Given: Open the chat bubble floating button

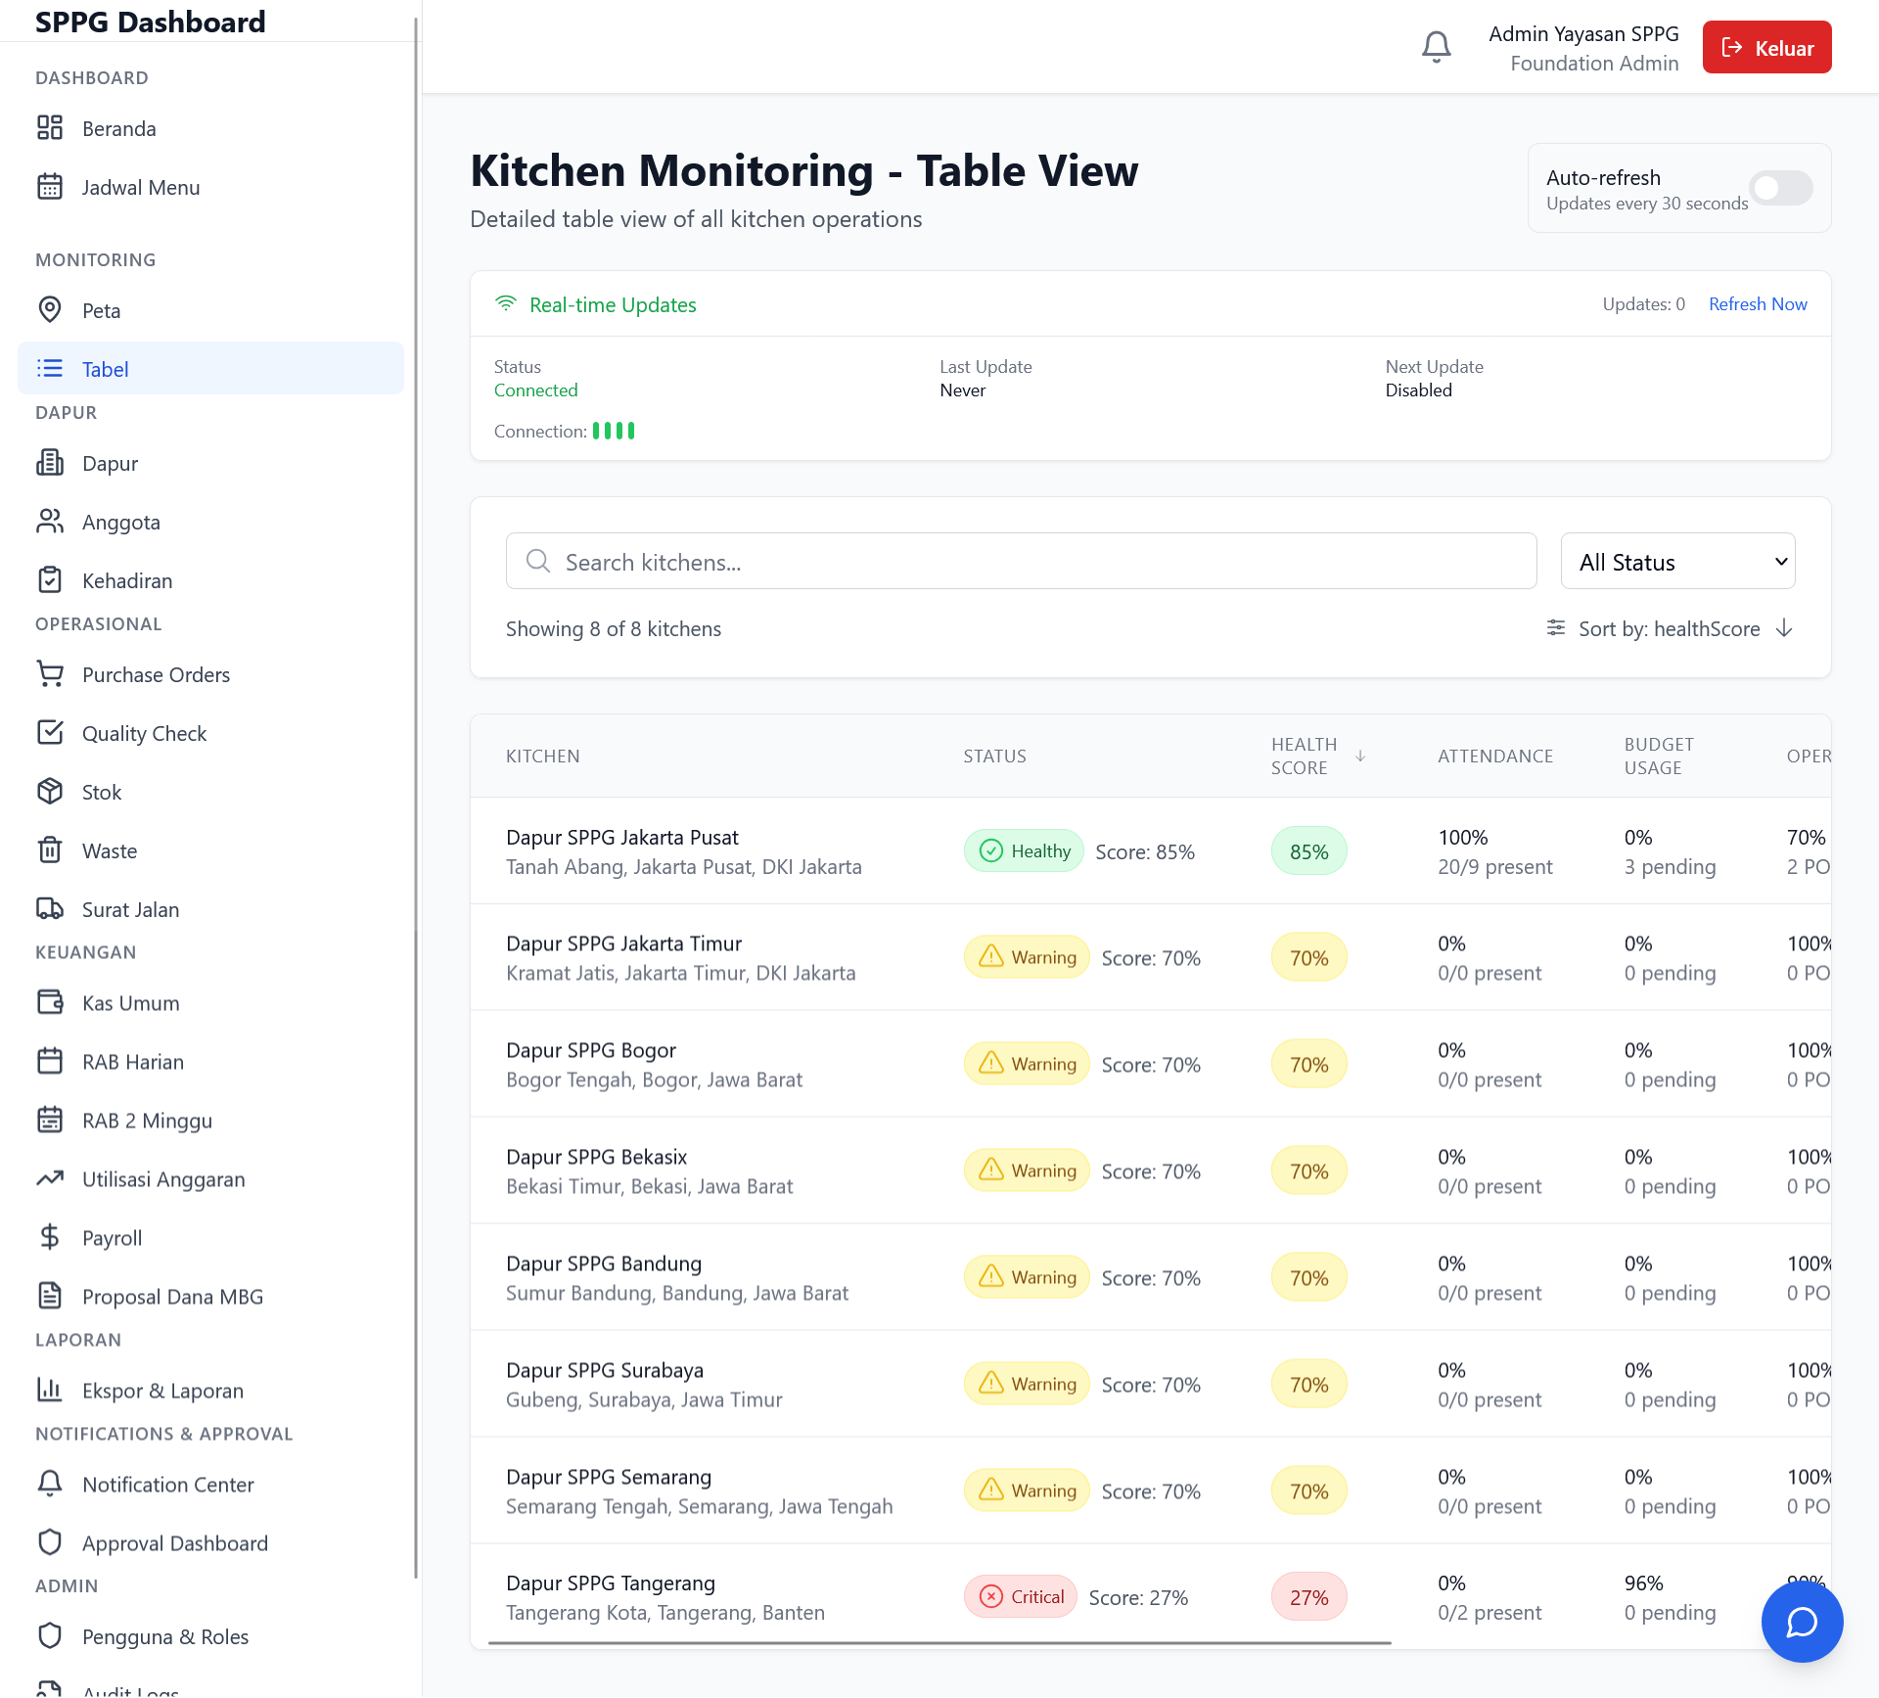Looking at the screenshot, I should click(x=1802, y=1622).
